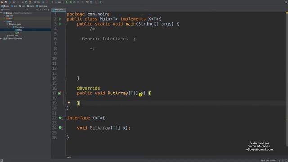Click the search magnifier at top right
288x162 pixels.
[286, 2]
